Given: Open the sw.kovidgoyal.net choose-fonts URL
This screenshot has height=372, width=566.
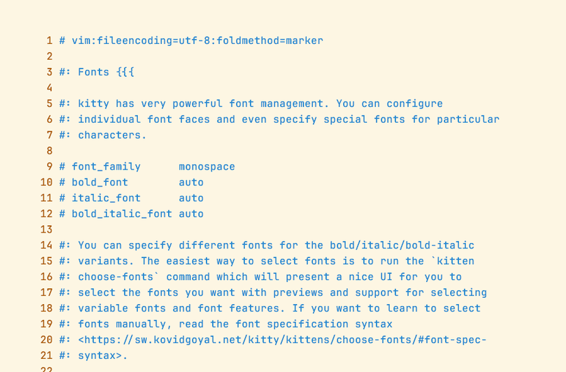Looking at the screenshot, I should [x=282, y=340].
